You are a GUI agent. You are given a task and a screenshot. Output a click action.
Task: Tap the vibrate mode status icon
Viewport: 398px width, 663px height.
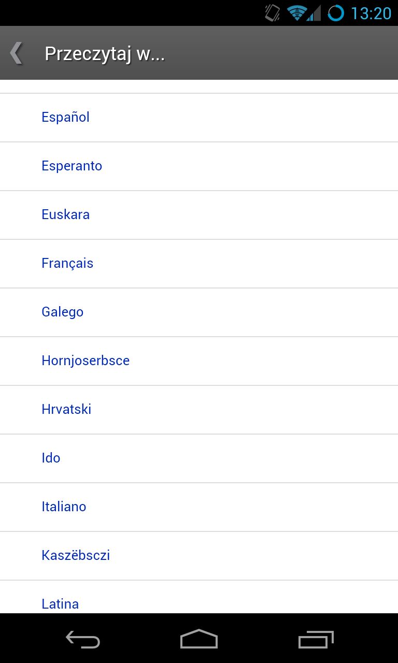coord(273,13)
